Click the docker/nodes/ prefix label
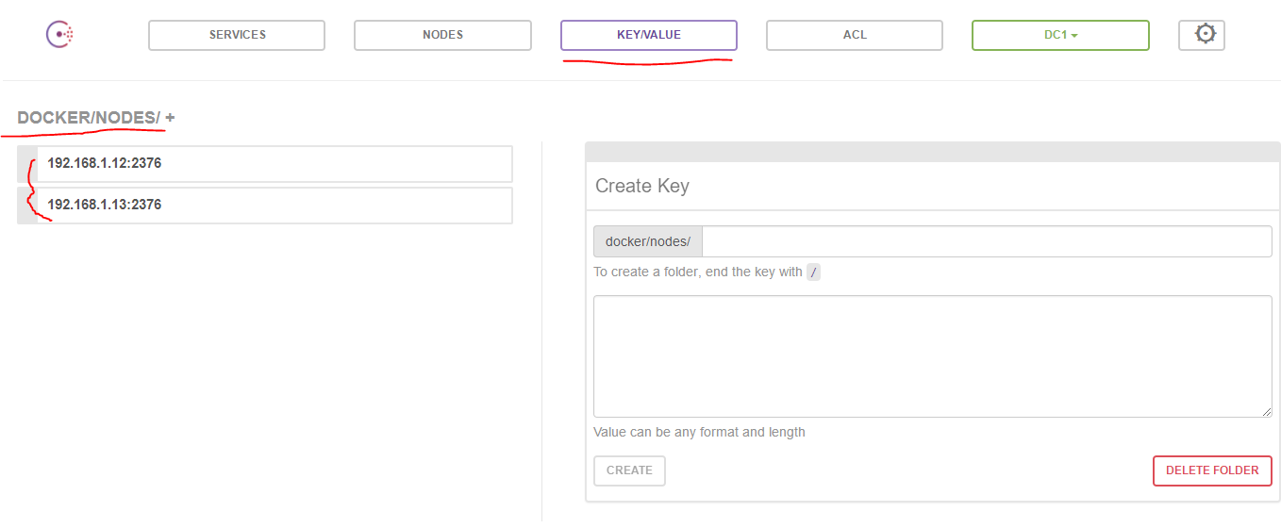The width and height of the screenshot is (1281, 528). point(648,241)
